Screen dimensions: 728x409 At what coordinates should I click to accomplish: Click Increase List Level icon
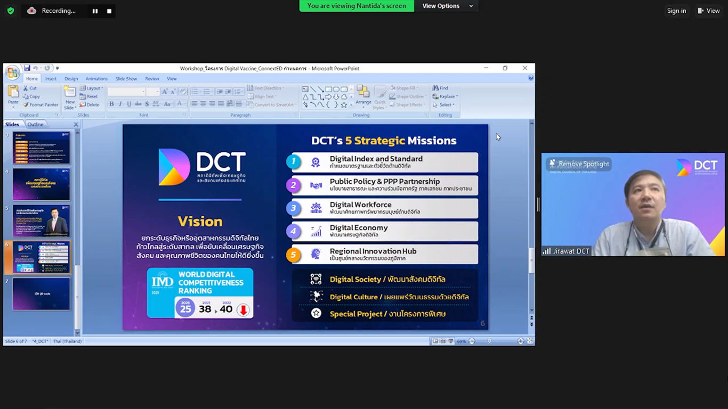click(227, 92)
